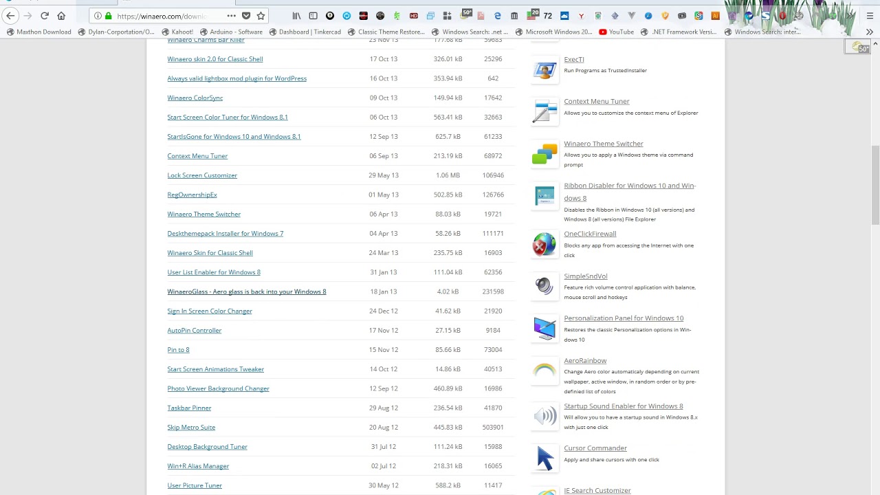
Task: Open OneClickFirewall sidebar title link
Action: pyautogui.click(x=590, y=234)
